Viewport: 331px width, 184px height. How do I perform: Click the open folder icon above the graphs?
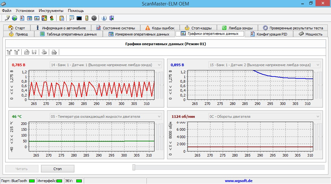pos(27,52)
